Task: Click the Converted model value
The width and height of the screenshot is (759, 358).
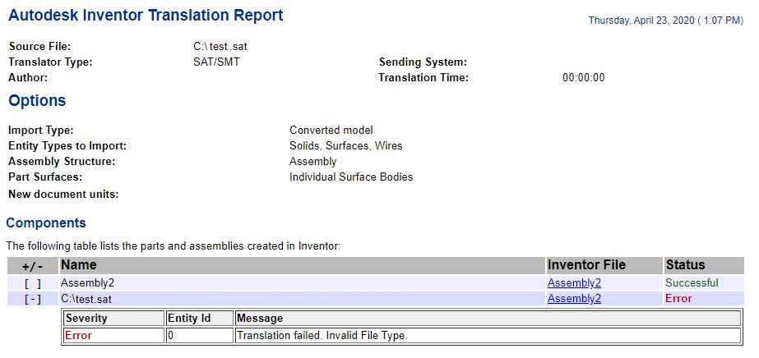Action: coord(331,131)
